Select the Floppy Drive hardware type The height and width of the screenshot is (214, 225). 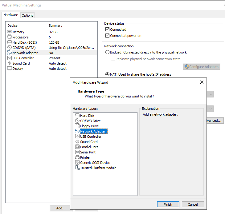pos(89,126)
